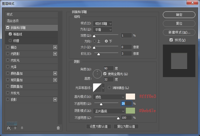Open the fx effects menu icon
Screen dimensions: 200x136
pos(9,128)
